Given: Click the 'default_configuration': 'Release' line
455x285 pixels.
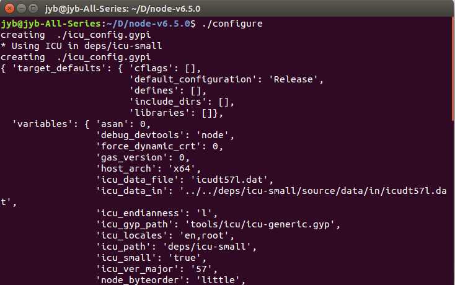Looking at the screenshot, I should click(226, 79).
